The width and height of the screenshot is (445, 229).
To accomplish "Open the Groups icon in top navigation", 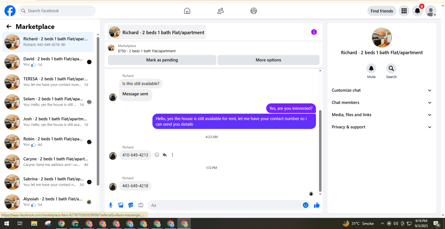I will pyautogui.click(x=254, y=11).
